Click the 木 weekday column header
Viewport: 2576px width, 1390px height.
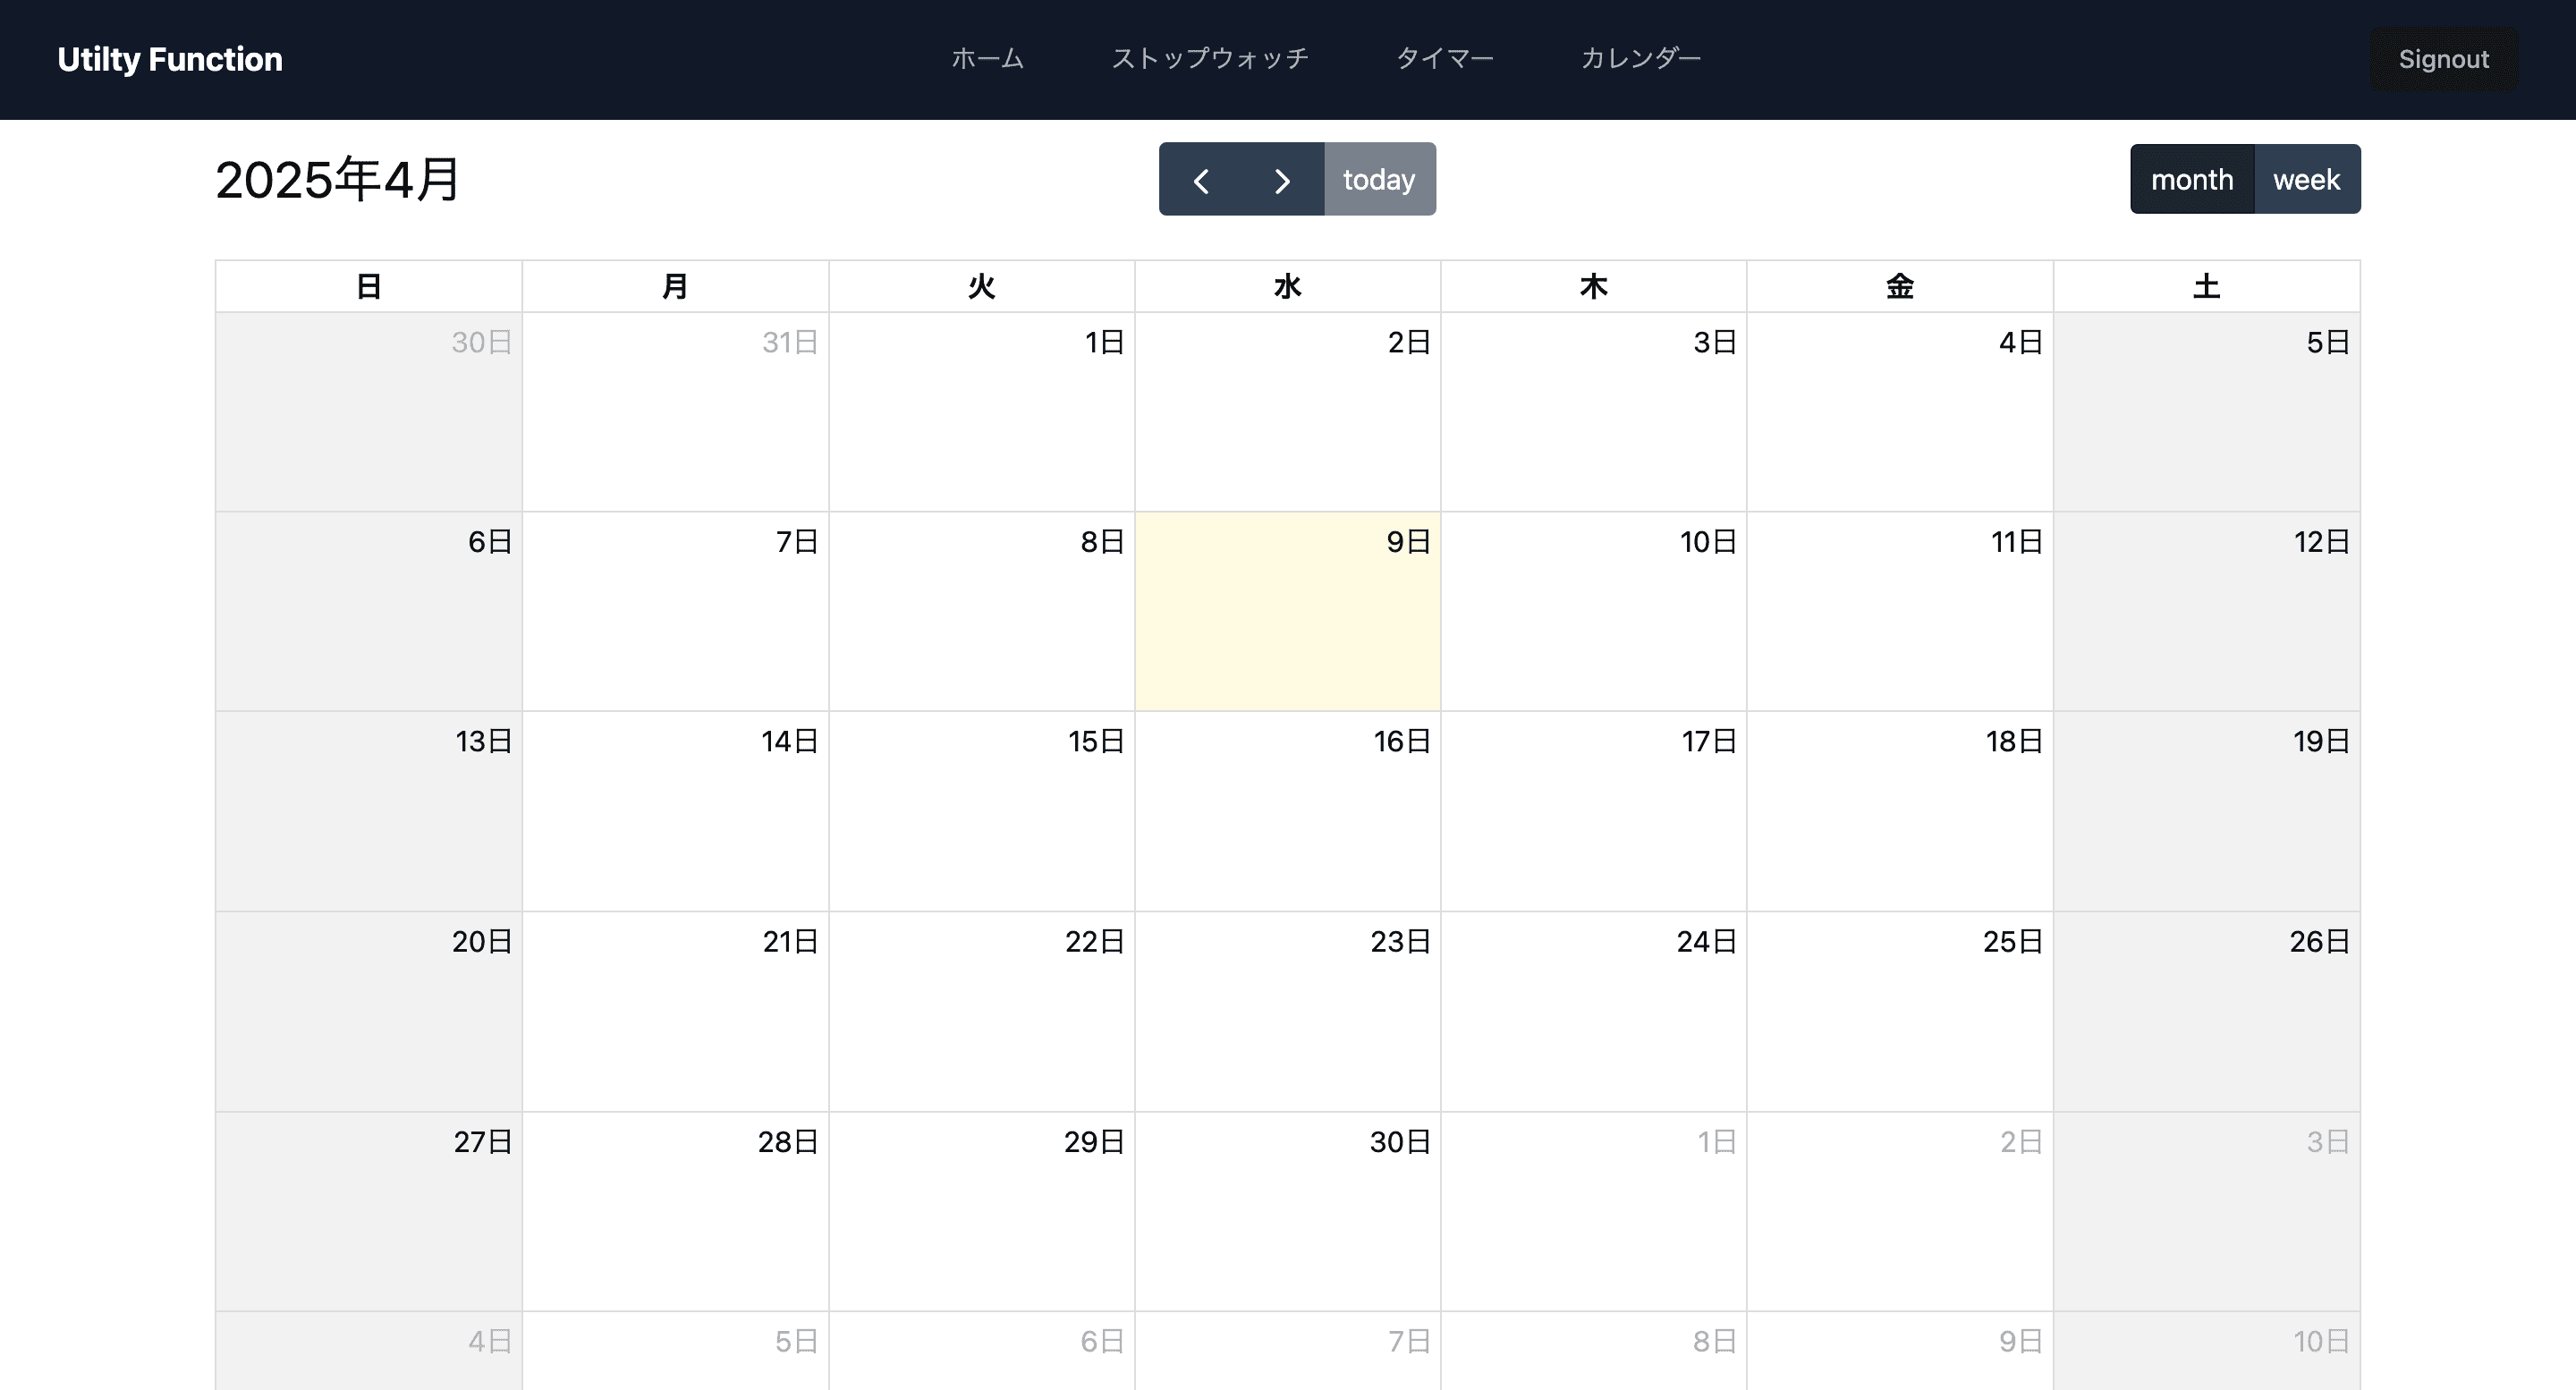coord(1594,287)
